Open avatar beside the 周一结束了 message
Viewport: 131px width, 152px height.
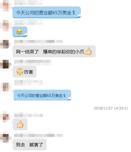click(5, 44)
